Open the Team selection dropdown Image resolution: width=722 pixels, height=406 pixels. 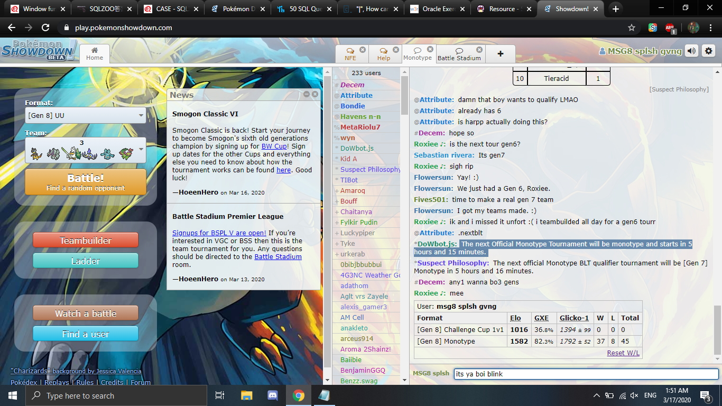[86, 150]
